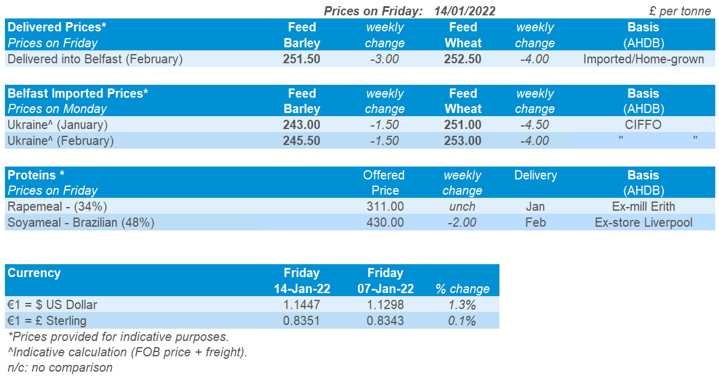719x376 pixels.
Task: Click the 253.00 feed wheat value
Action: pos(463,141)
